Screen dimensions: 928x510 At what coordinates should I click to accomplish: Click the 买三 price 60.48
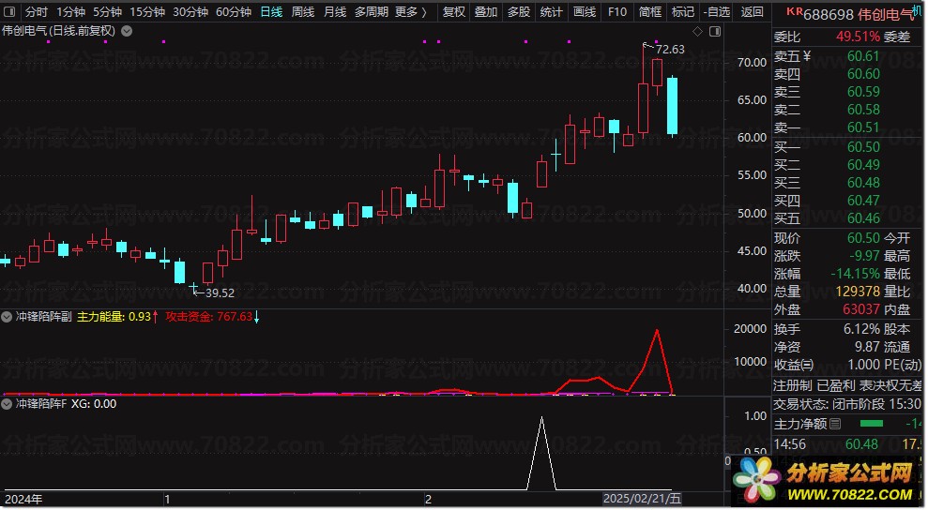[863, 182]
